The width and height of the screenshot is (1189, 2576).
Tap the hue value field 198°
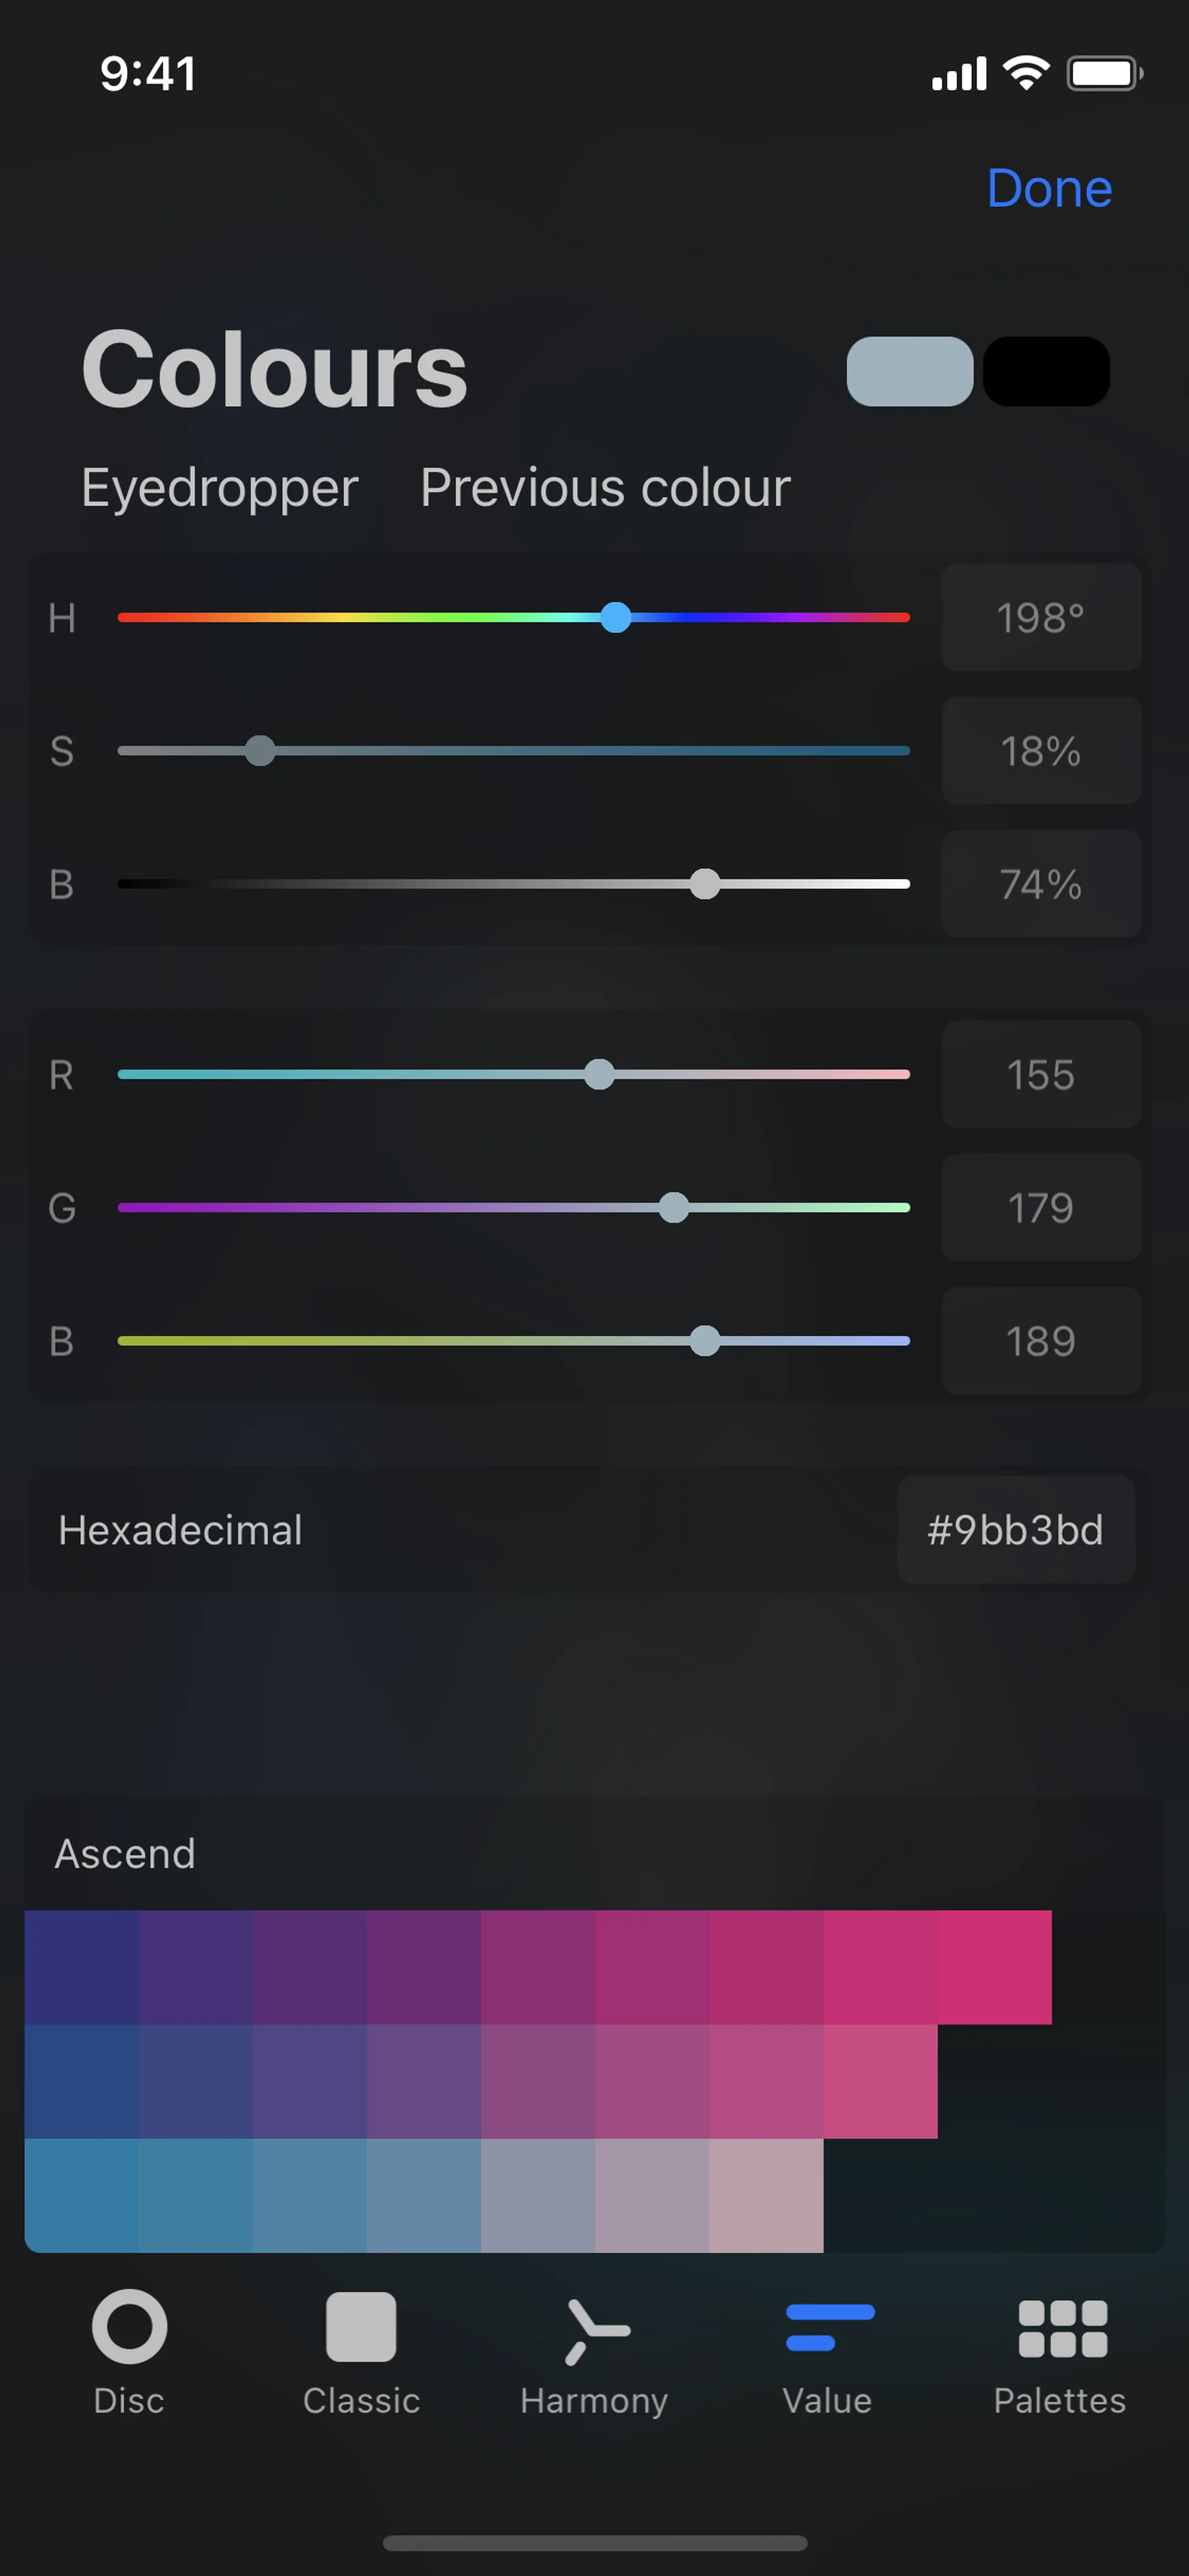click(x=1041, y=617)
